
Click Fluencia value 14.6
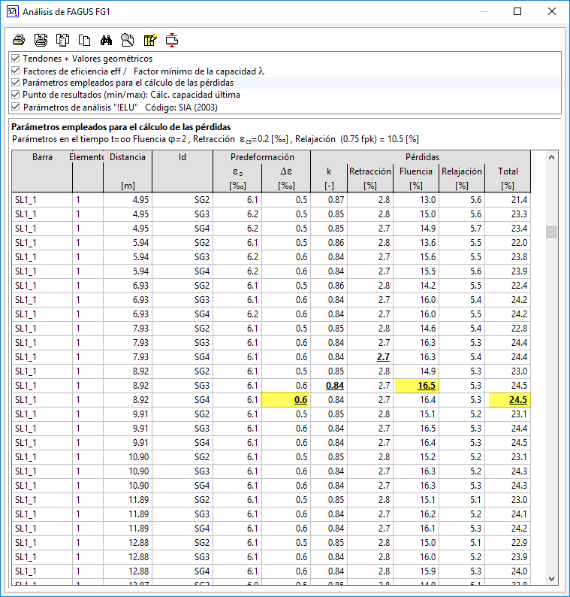pyautogui.click(x=428, y=329)
